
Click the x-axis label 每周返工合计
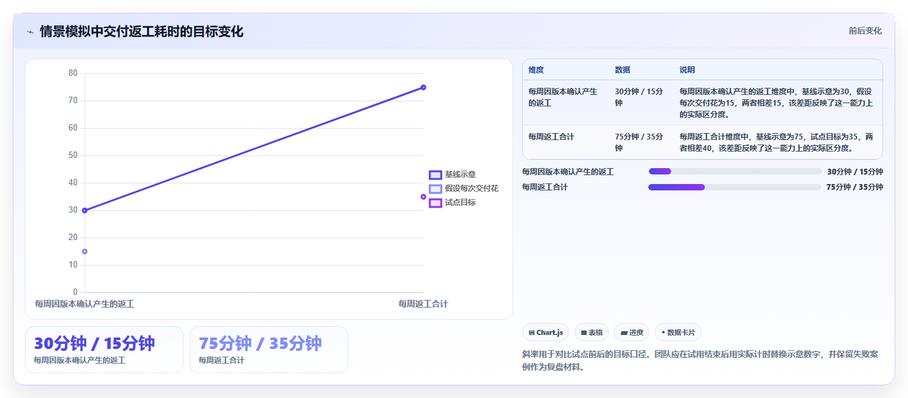click(x=423, y=304)
